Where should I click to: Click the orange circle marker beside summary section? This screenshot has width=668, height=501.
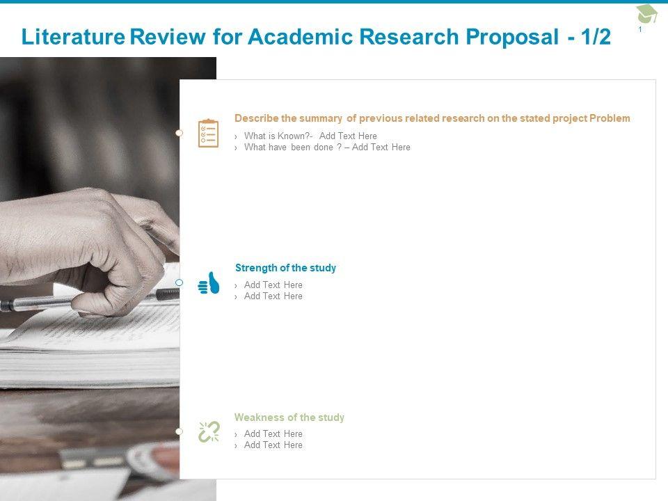[179, 132]
